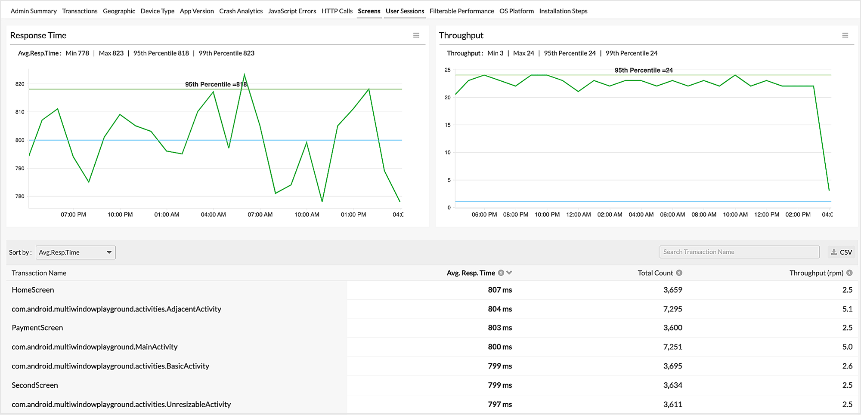Image resolution: width=861 pixels, height=415 pixels.
Task: Go to the JavaScript Errors tab
Action: click(x=292, y=11)
